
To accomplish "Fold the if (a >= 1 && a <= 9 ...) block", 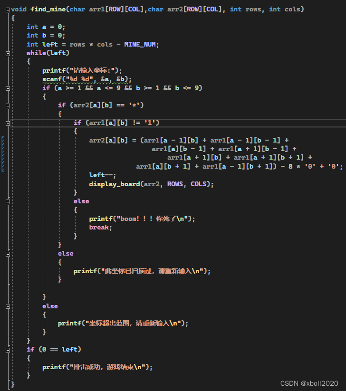I will 8,88.
